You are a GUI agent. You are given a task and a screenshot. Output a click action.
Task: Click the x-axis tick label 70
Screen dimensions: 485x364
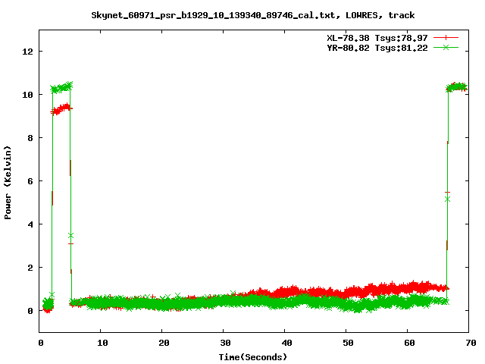point(468,343)
